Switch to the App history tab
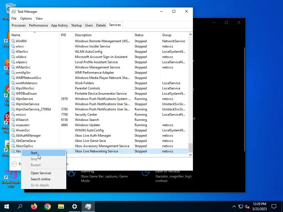This screenshot has width=283, height=212. point(60,25)
